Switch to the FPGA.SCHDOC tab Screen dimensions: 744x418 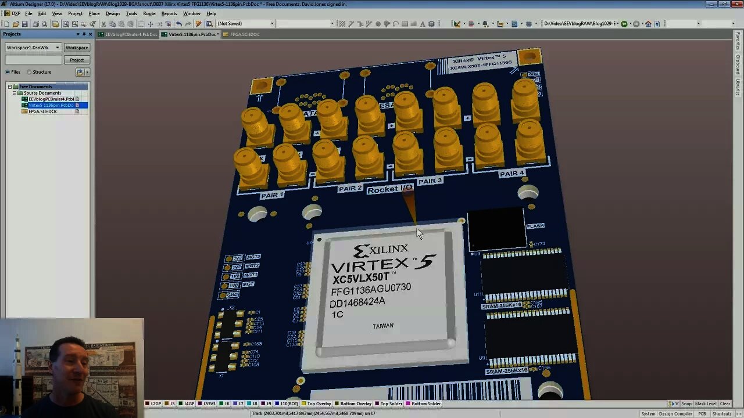click(x=242, y=34)
